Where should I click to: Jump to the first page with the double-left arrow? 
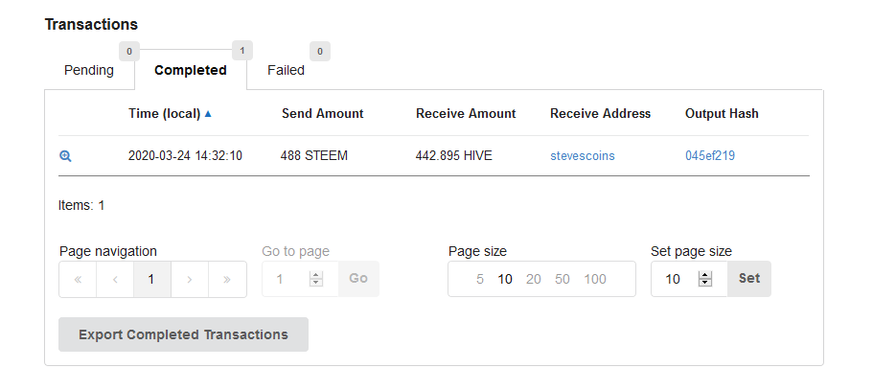click(78, 279)
